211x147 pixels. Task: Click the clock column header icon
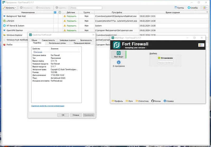(60, 12)
